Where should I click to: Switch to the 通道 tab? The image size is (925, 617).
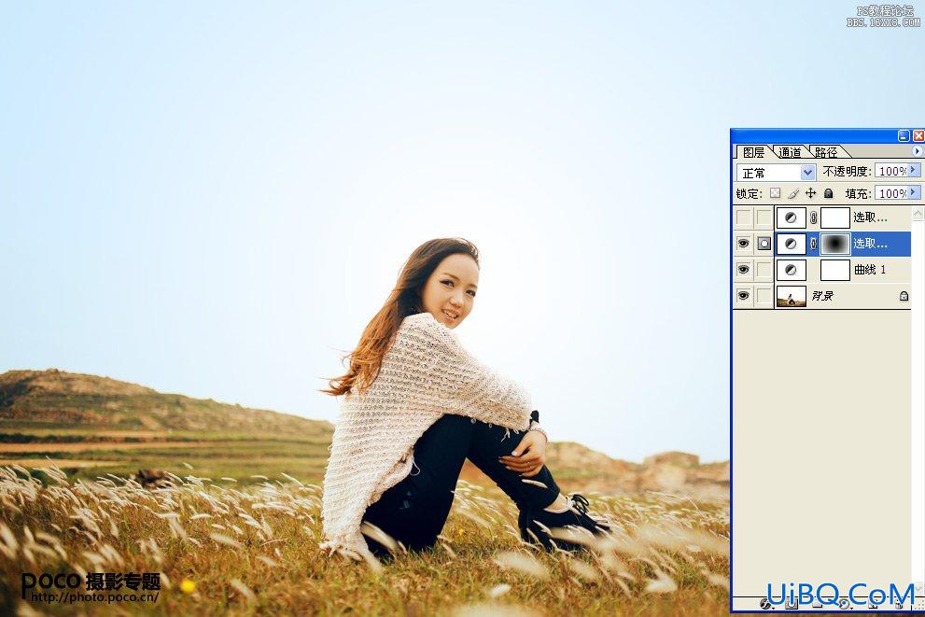[x=790, y=152]
